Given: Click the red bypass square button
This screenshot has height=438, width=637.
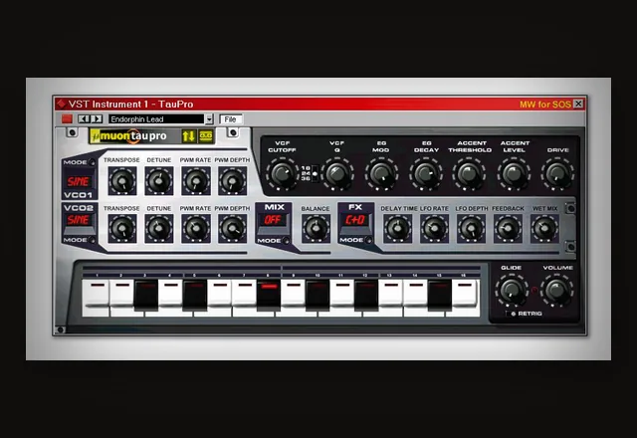Looking at the screenshot, I should (x=67, y=119).
